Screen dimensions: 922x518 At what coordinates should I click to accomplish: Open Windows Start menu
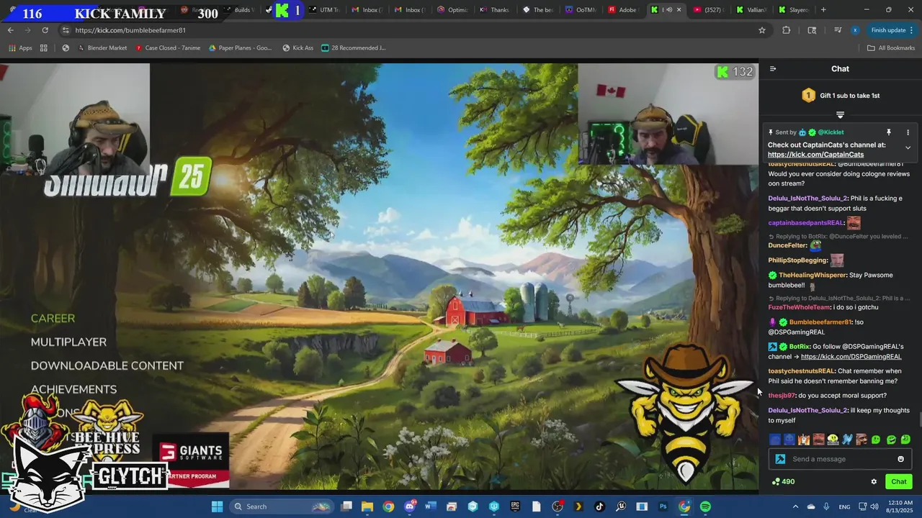click(x=217, y=506)
